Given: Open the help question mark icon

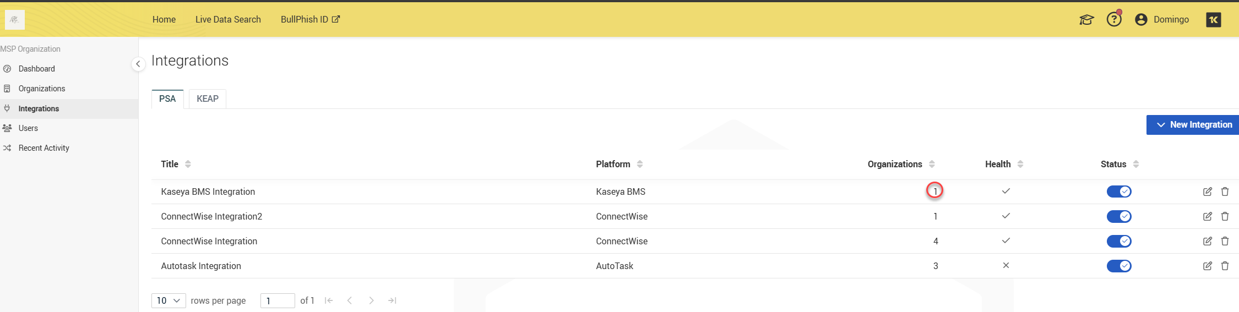Looking at the screenshot, I should click(1114, 20).
